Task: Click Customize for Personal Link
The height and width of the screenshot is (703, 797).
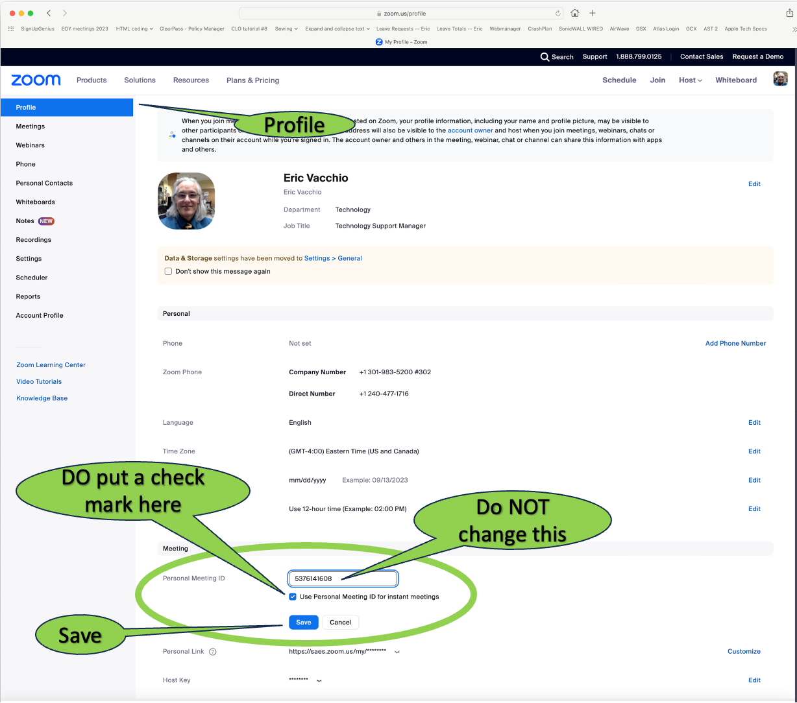Action: [x=744, y=652]
